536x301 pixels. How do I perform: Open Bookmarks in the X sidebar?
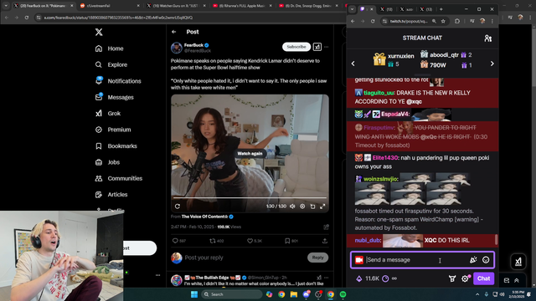pos(116,146)
